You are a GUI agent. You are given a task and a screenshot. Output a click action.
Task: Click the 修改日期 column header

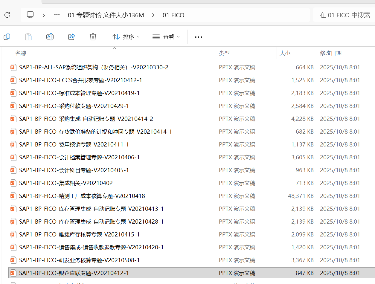pyautogui.click(x=330, y=53)
